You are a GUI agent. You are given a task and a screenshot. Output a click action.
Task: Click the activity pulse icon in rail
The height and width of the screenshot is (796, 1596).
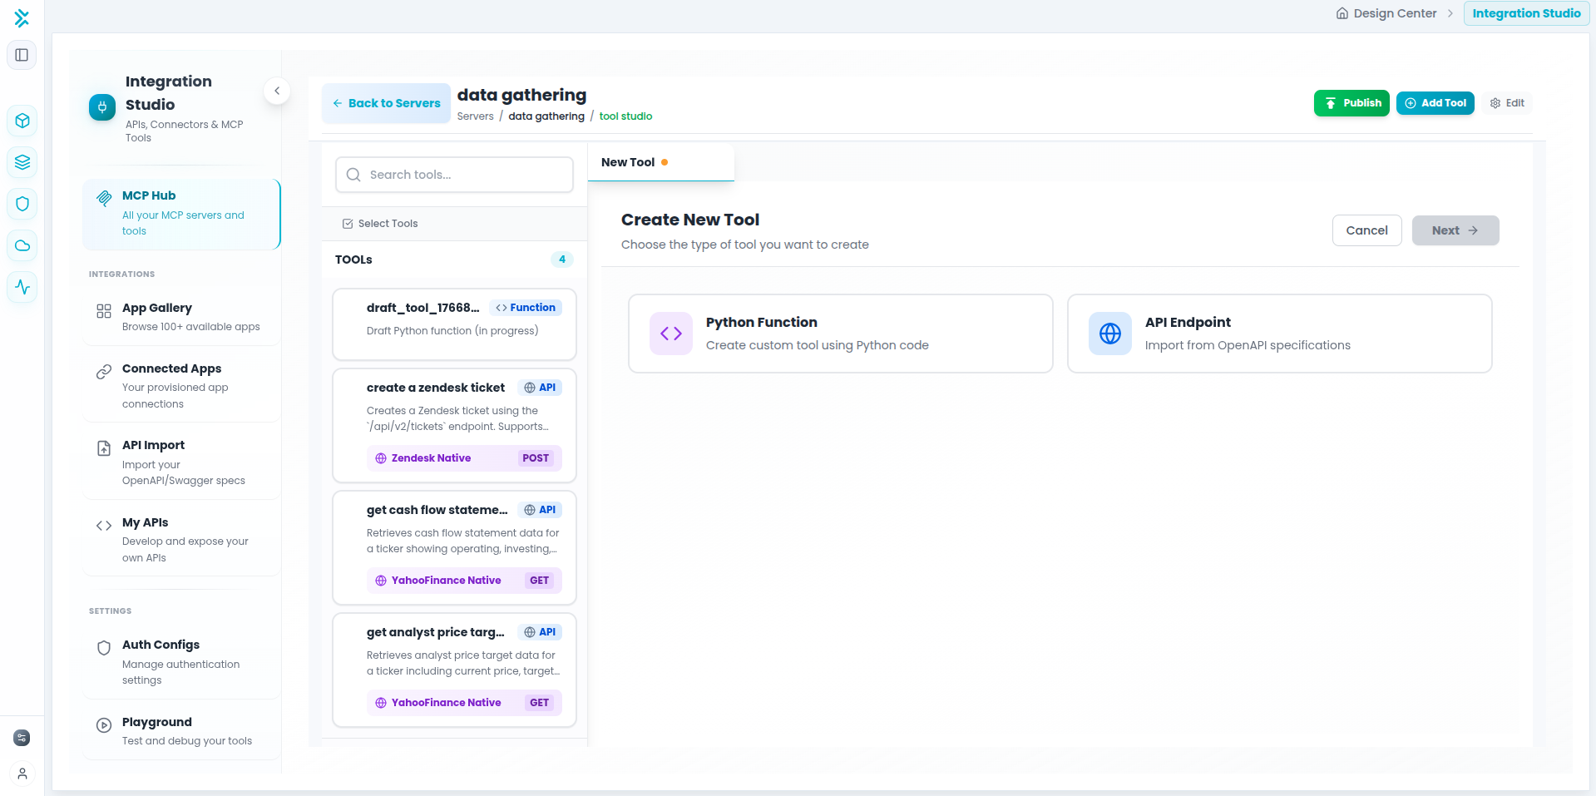pos(22,287)
